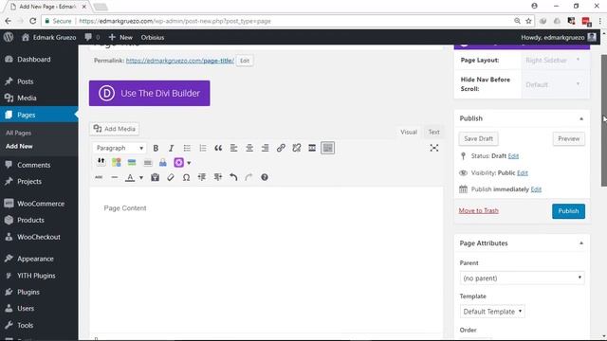Image resolution: width=607 pixels, height=341 pixels.
Task: Insert a numbered list
Action: click(x=202, y=148)
